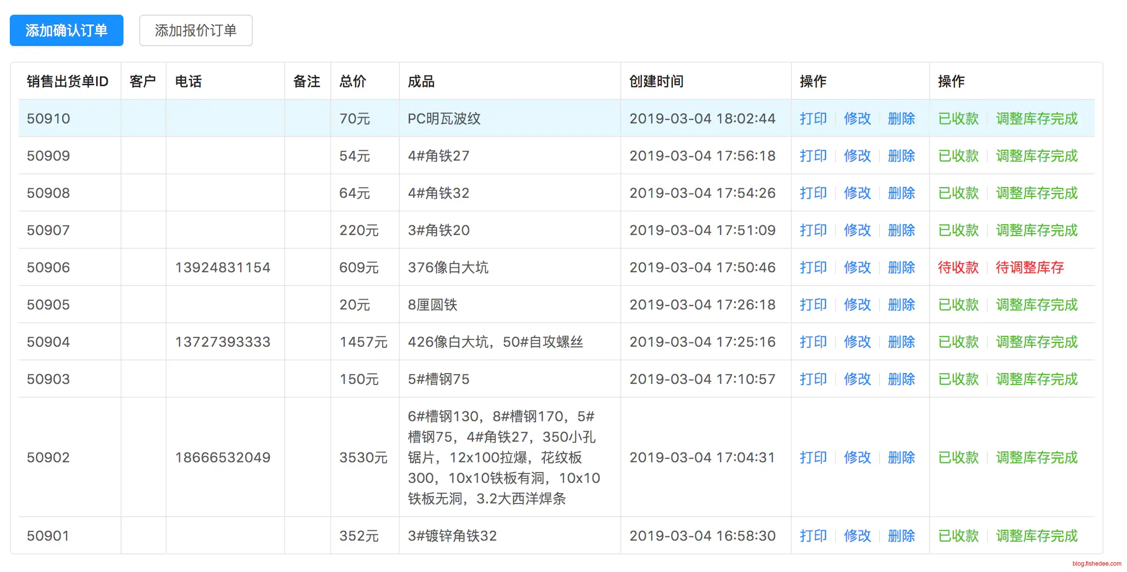Edit order 50909 using 修改 link

[x=857, y=156]
